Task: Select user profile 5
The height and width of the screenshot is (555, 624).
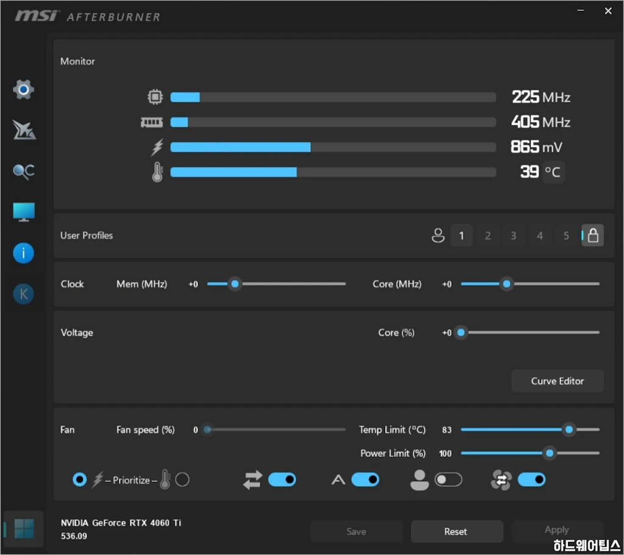Action: pos(566,236)
